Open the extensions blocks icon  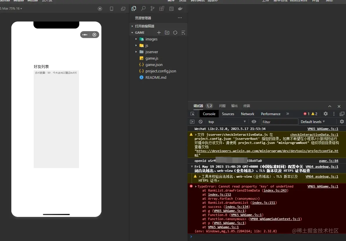pos(162,9)
